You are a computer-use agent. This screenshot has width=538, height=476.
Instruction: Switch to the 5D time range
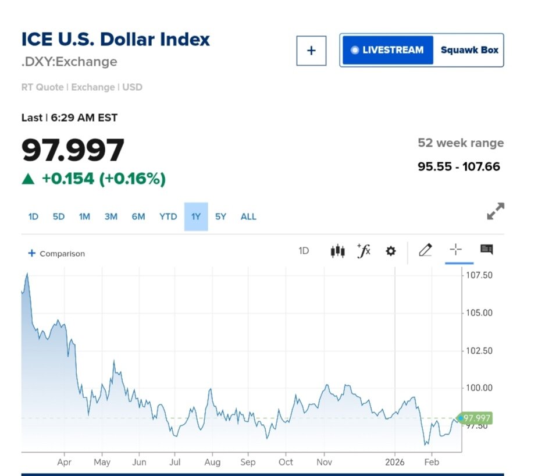tap(59, 216)
